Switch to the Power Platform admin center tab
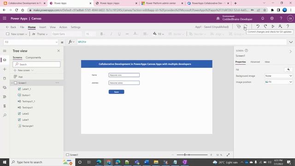 click(x=161, y=3)
